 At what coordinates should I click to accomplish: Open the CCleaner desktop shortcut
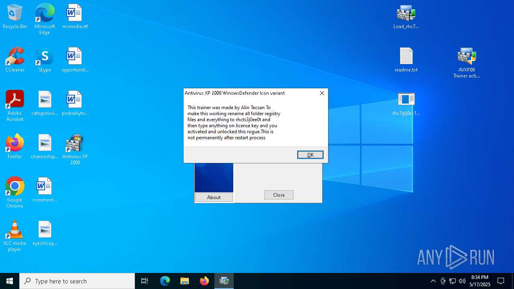[x=15, y=60]
